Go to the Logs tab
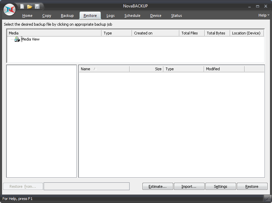The width and height of the screenshot is (272, 203). point(111,16)
